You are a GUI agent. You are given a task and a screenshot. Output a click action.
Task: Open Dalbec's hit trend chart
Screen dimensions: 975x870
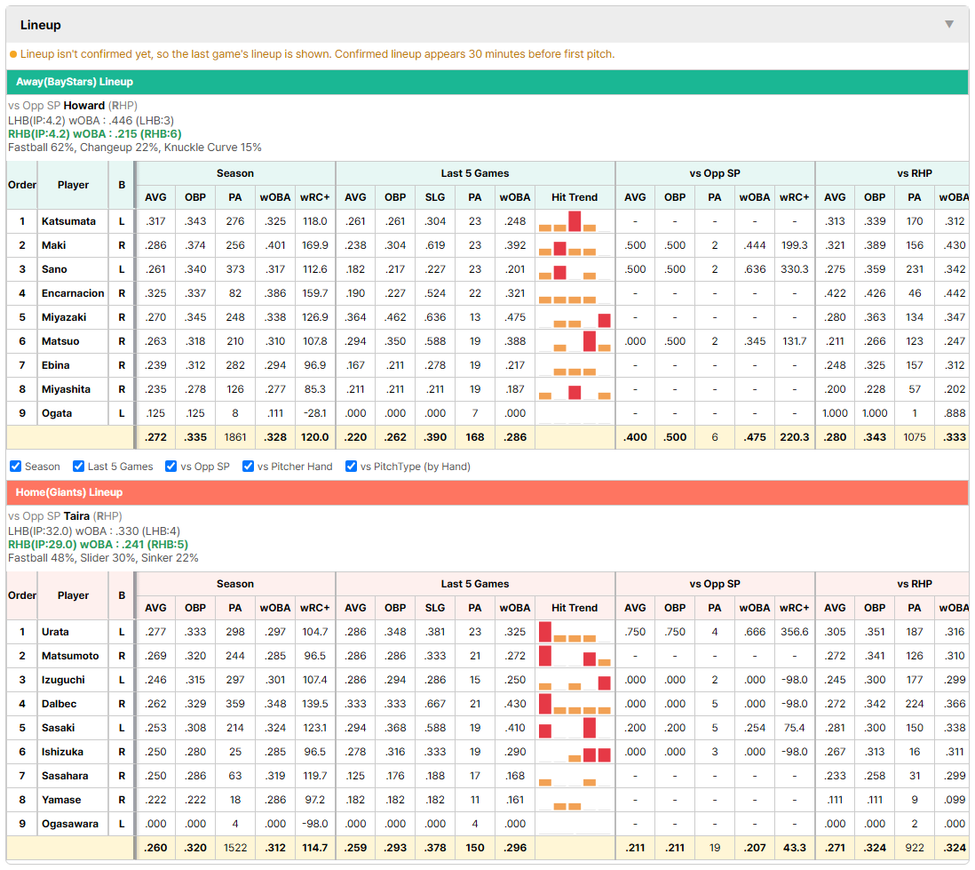pyautogui.click(x=575, y=704)
